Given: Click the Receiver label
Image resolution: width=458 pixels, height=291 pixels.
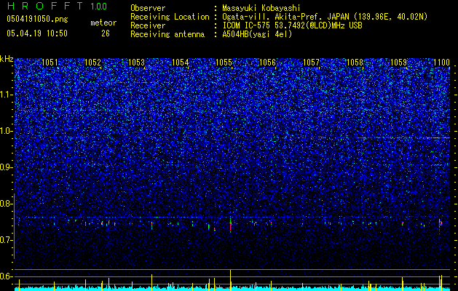Looking at the screenshot, I should (x=148, y=25).
